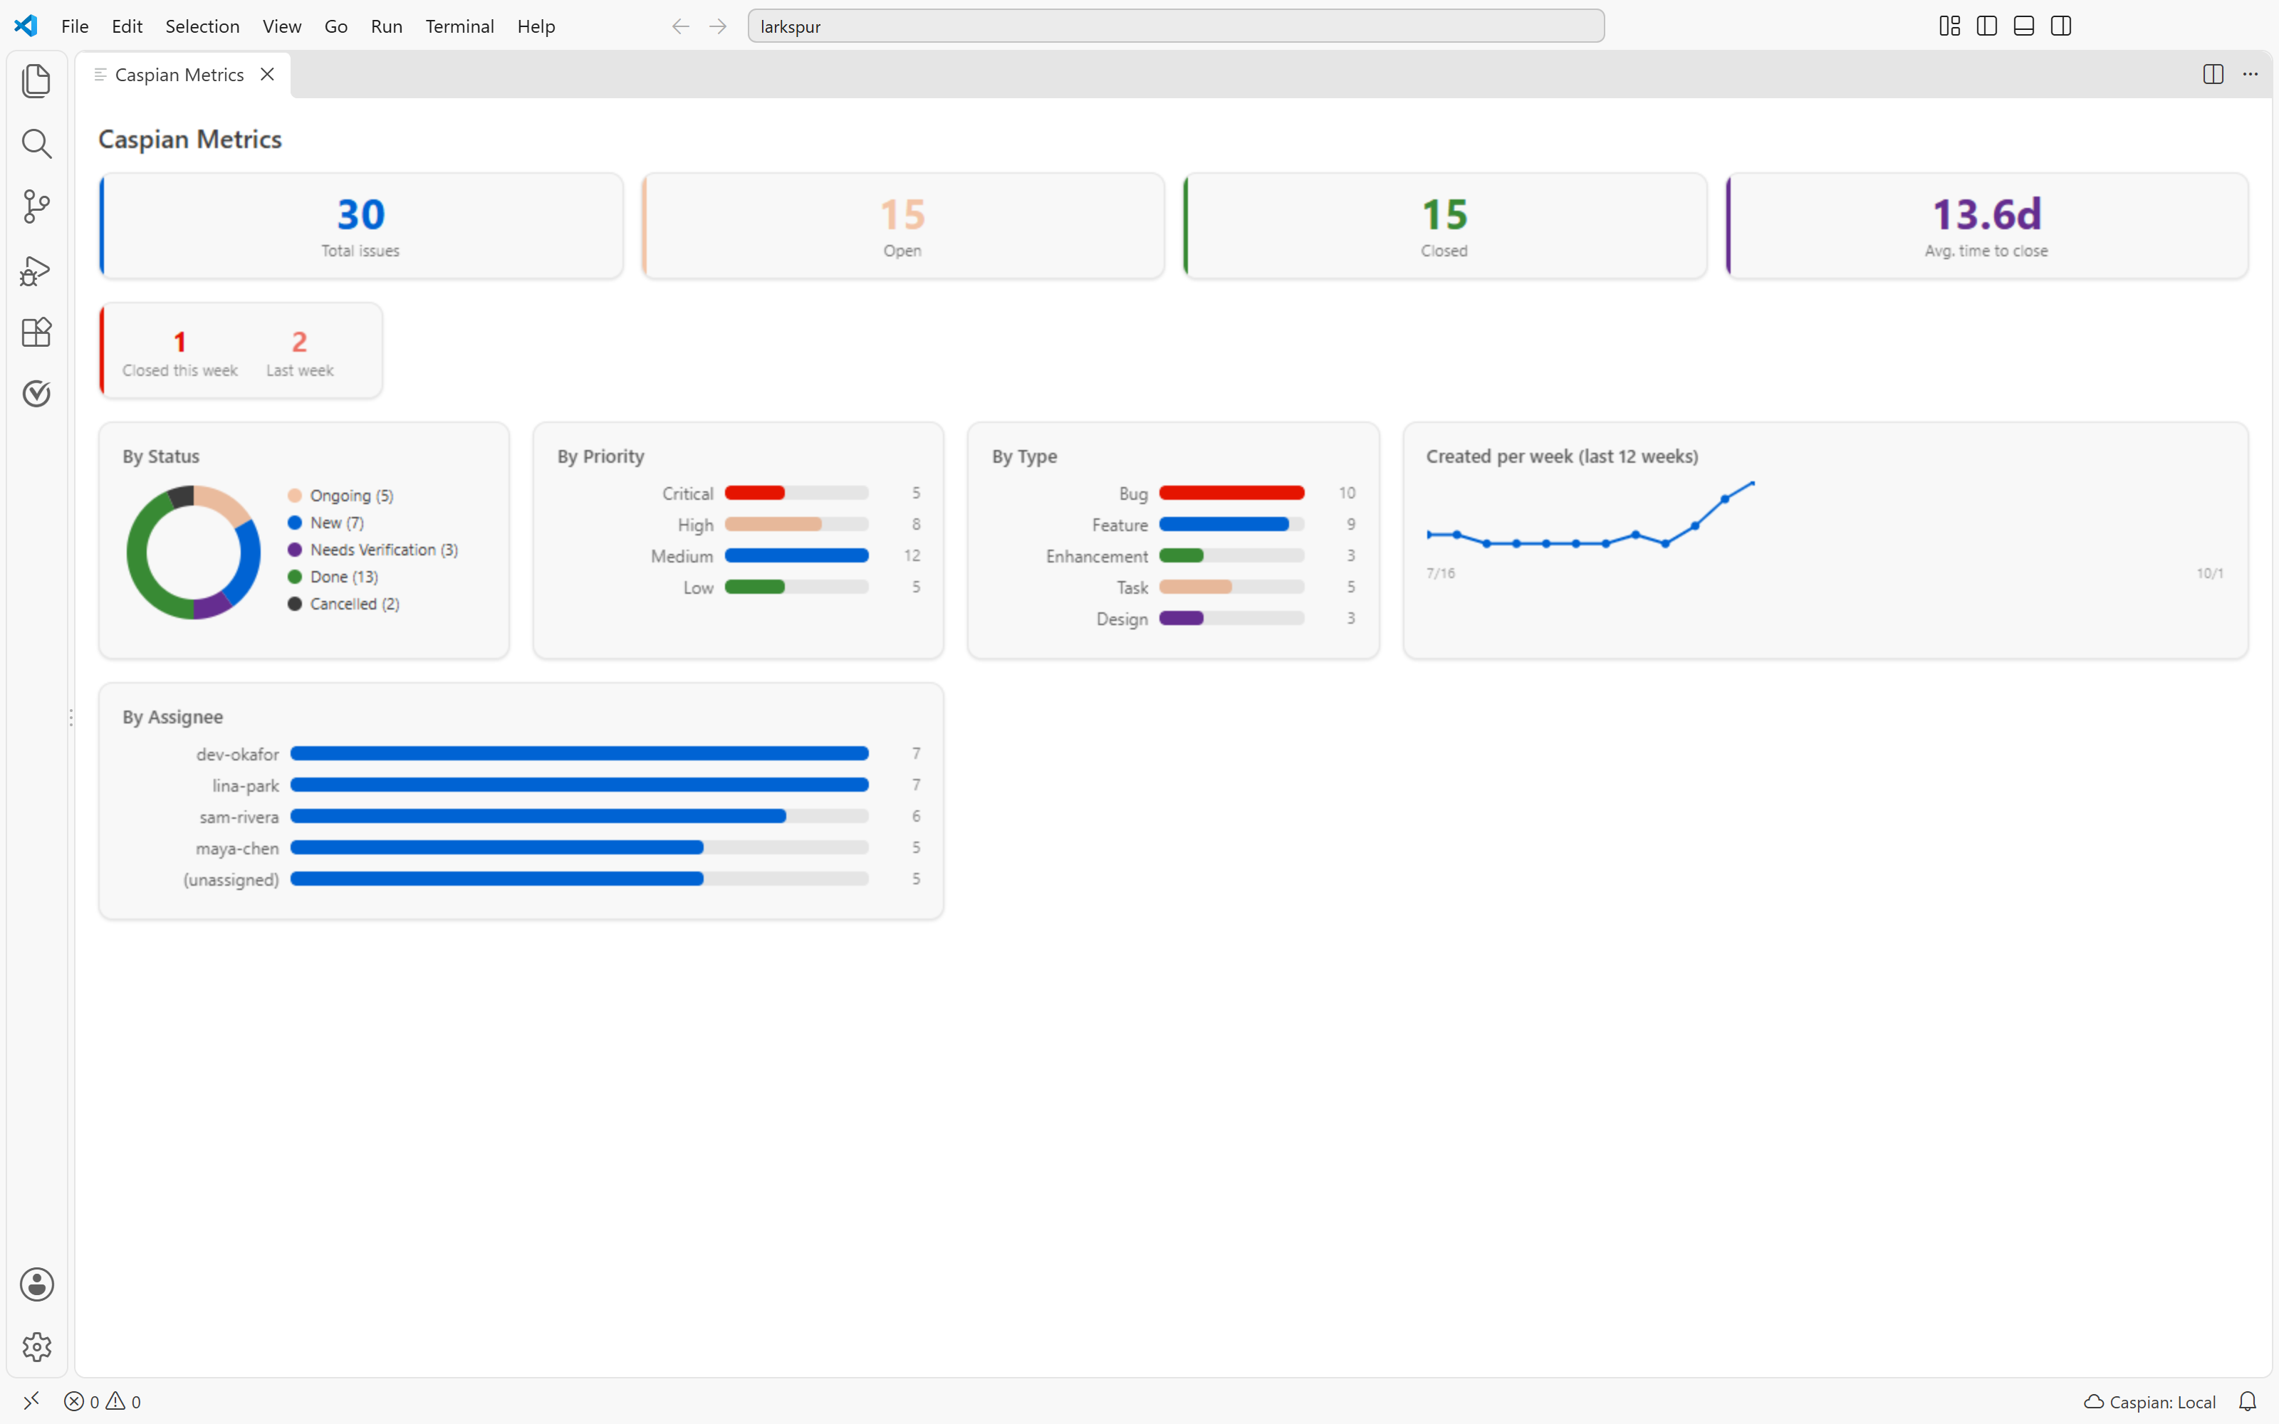Open the Caspian checkmark view icon
The image size is (2279, 1424).
pyautogui.click(x=36, y=394)
